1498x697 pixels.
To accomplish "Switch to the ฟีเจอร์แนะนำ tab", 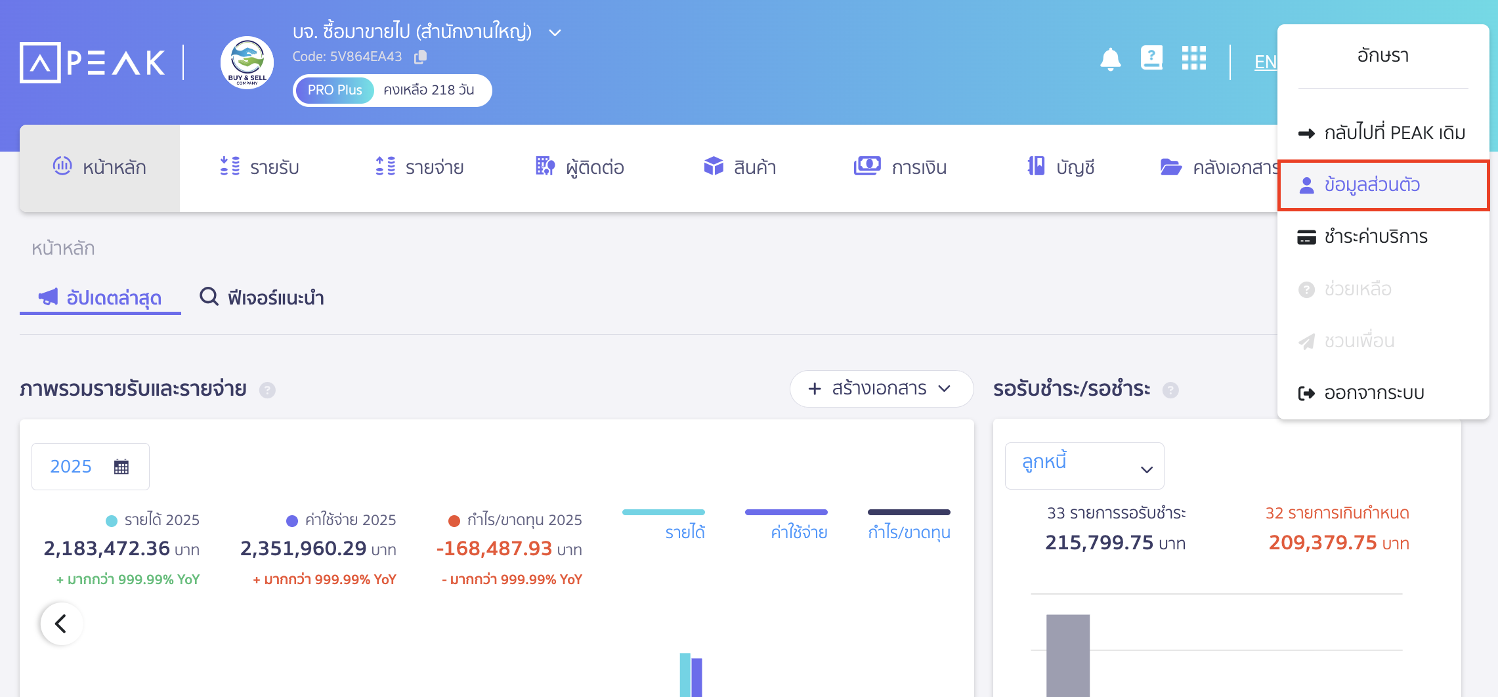I will pyautogui.click(x=263, y=298).
